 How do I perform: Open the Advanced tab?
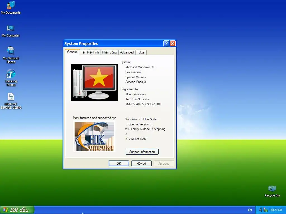tap(127, 52)
